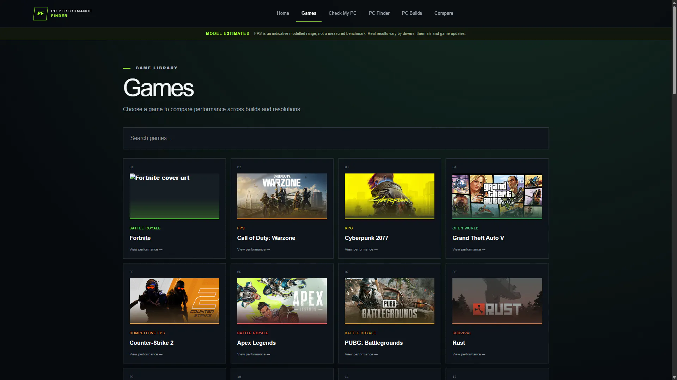Click the BATTLE ROYALE tag on Apex card
The height and width of the screenshot is (380, 677).
click(252, 333)
